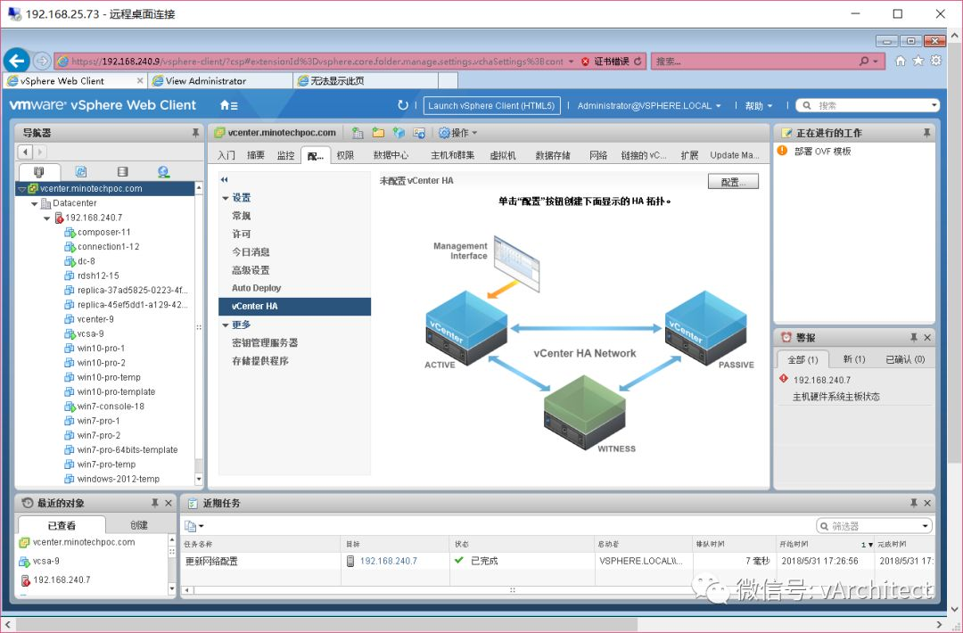Click Launch vSphere Client (HTML5) button
This screenshot has height=633, width=963.
[x=491, y=105]
